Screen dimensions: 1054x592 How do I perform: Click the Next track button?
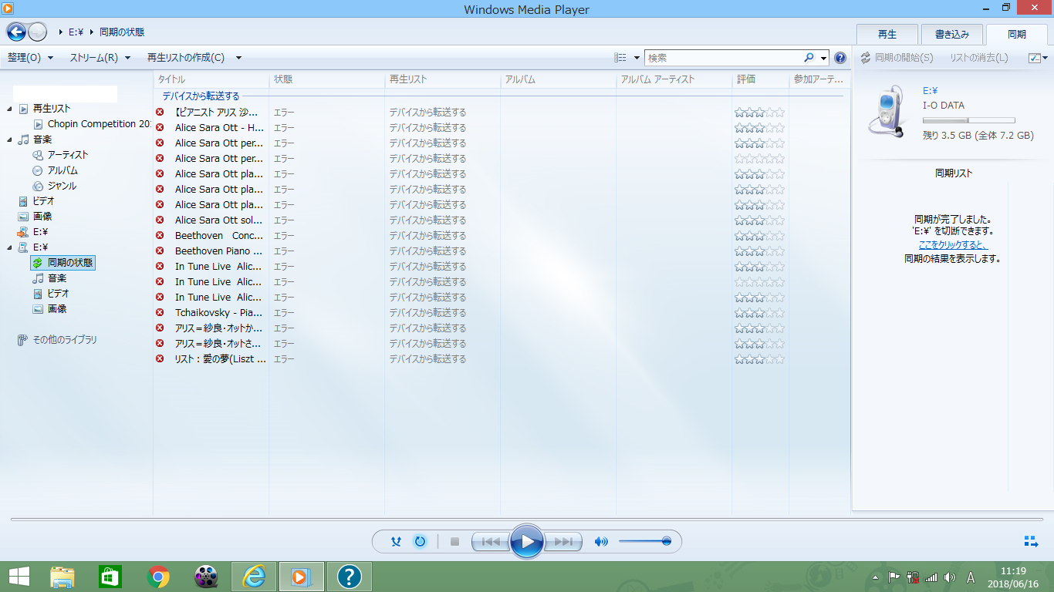coord(563,542)
